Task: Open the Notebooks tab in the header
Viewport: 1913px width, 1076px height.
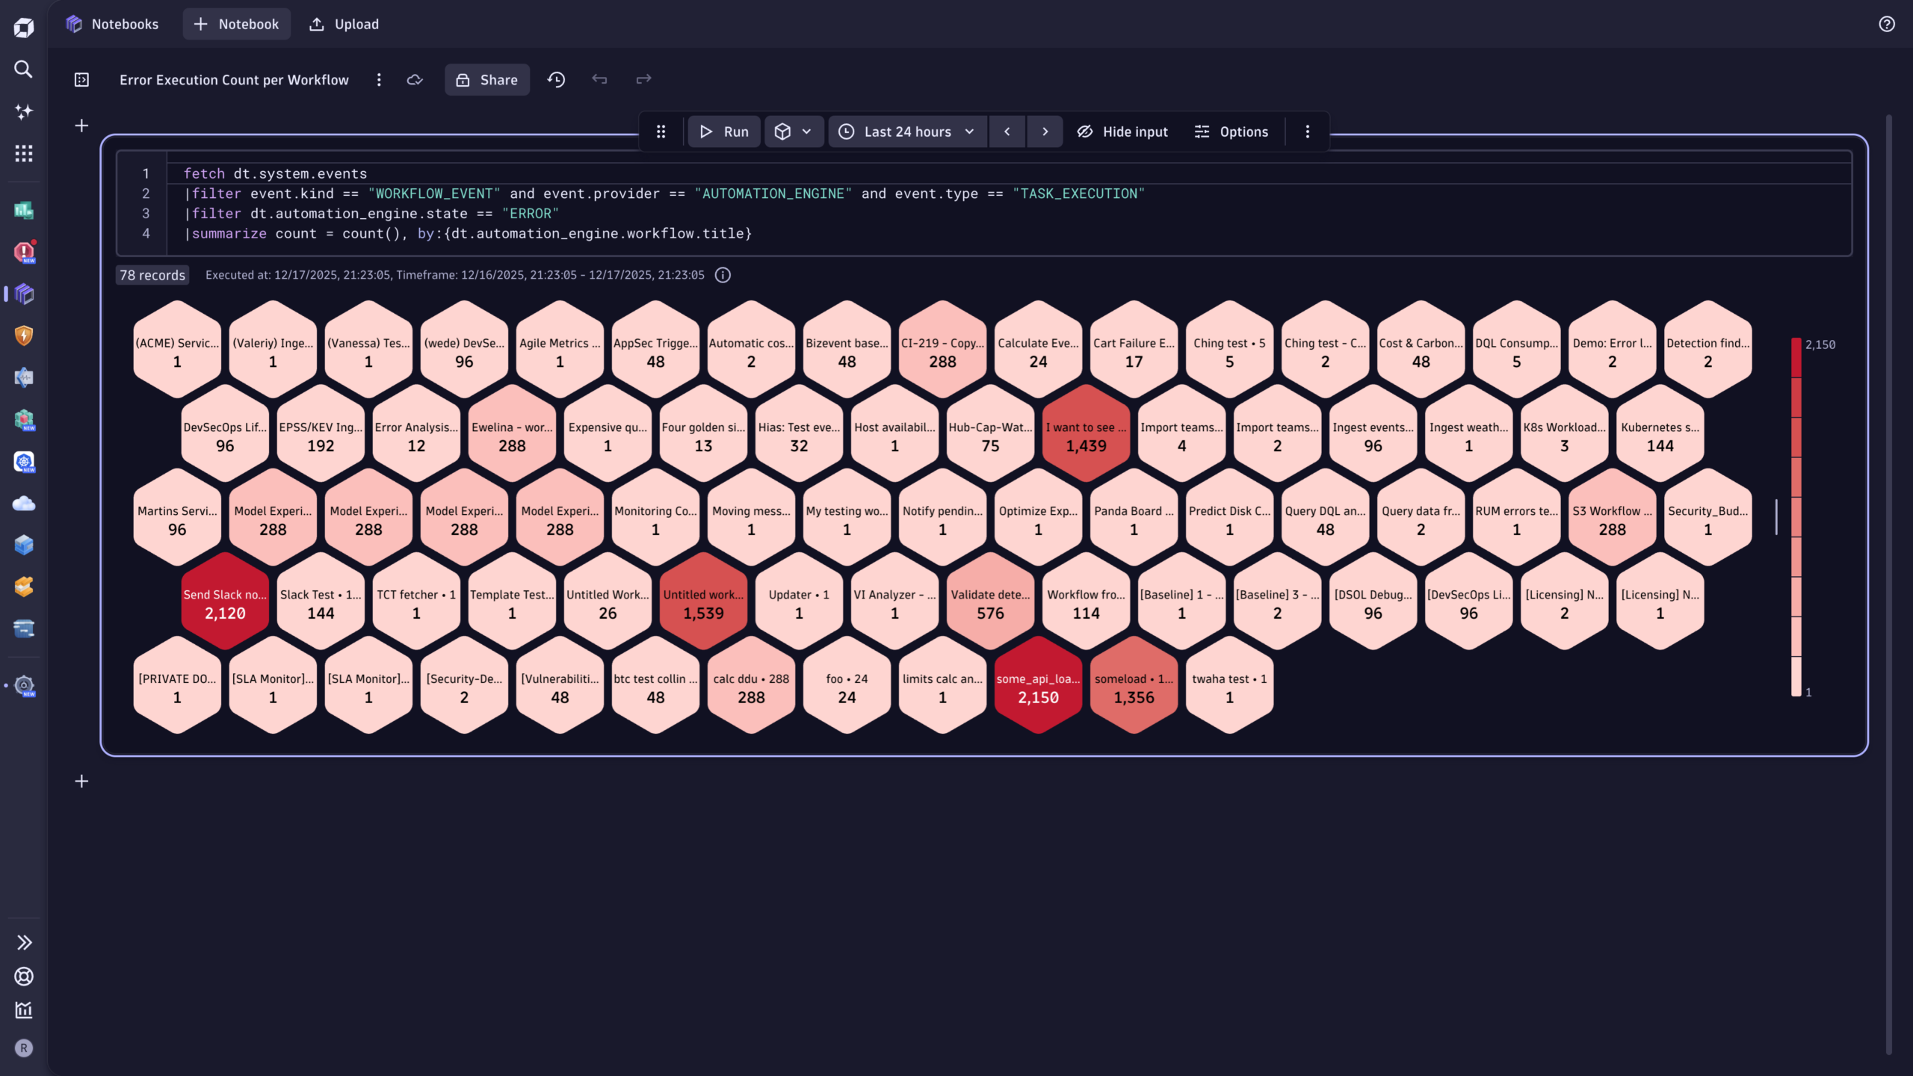Action: pos(112,24)
